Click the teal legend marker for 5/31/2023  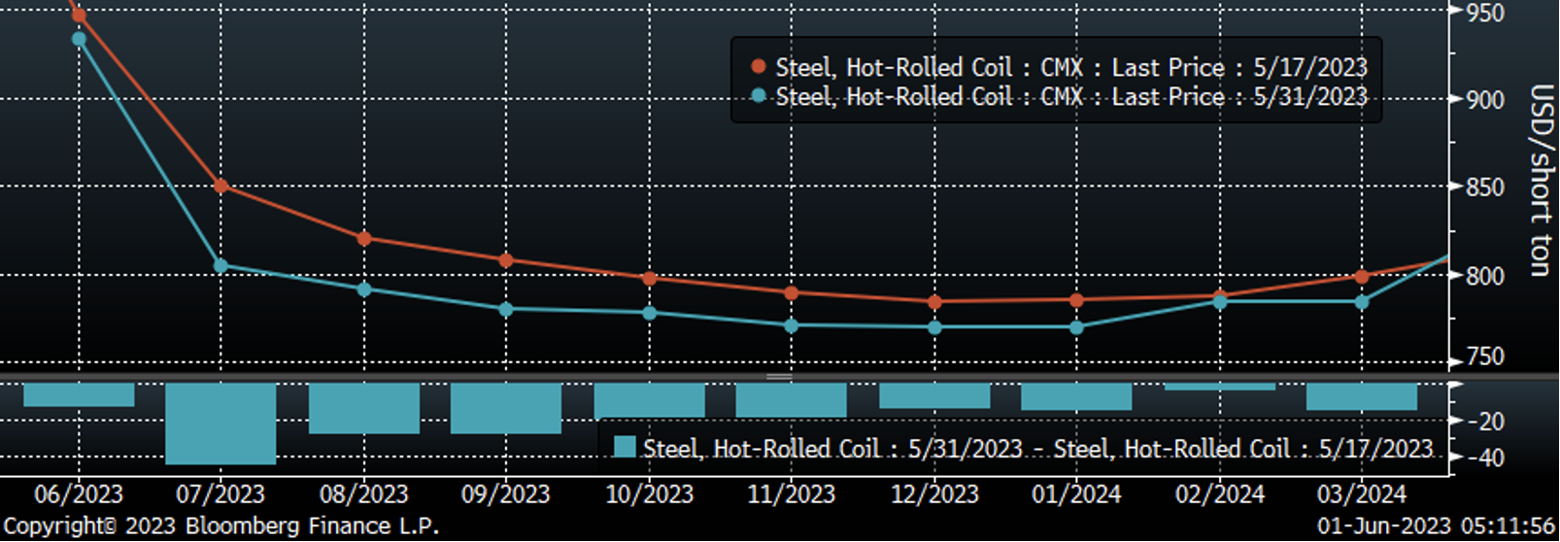(x=759, y=96)
